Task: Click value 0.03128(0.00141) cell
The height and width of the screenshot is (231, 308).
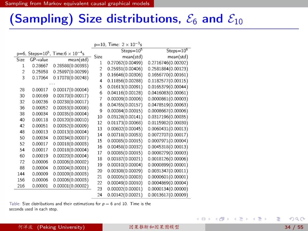Action: click(x=125, y=117)
